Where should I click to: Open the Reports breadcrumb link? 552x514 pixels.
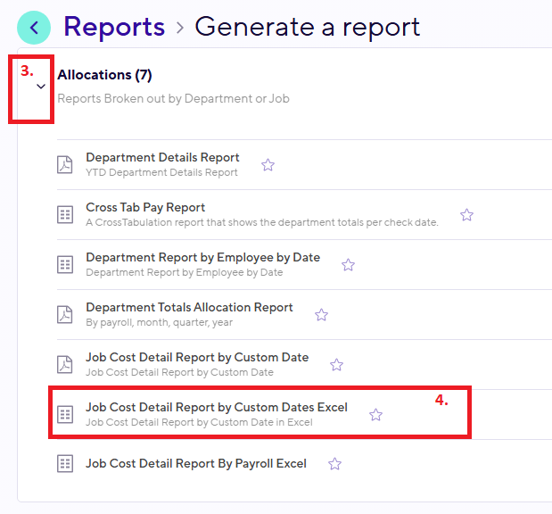[114, 27]
